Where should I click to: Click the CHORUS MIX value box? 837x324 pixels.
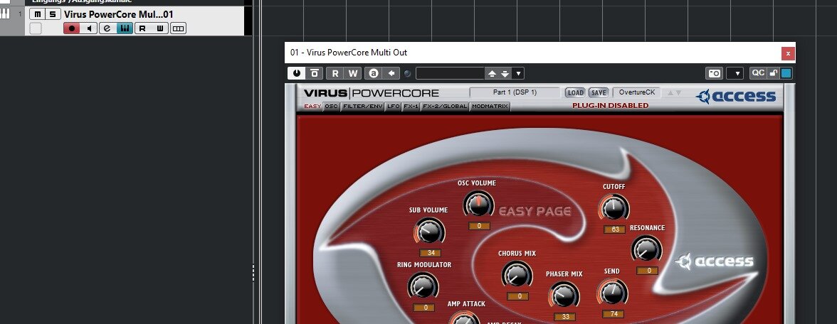point(518,296)
